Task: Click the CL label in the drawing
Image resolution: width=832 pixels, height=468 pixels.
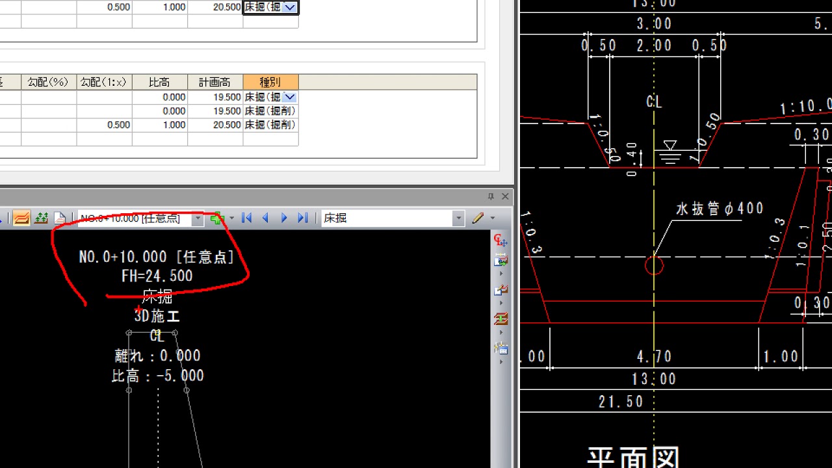Action: [x=654, y=103]
